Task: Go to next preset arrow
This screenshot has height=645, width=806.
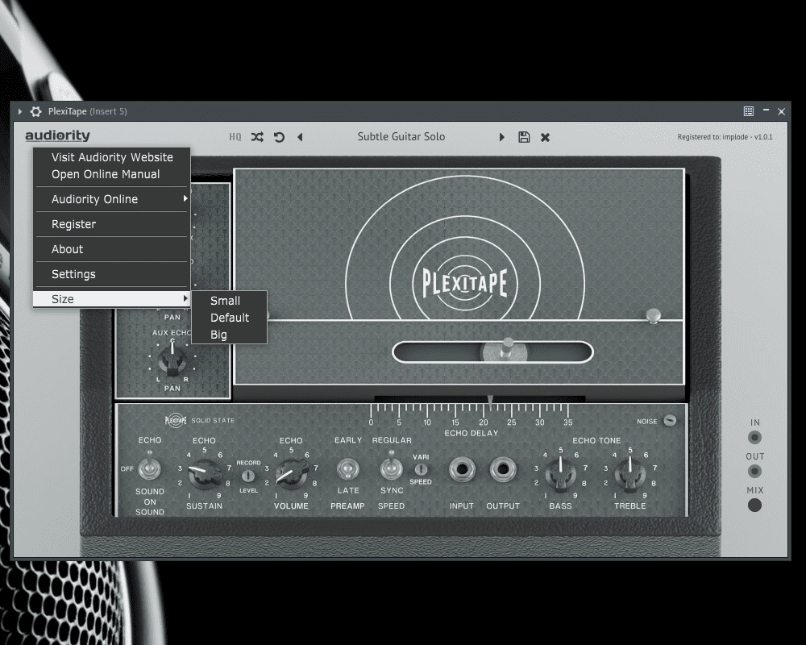Action: [x=501, y=137]
